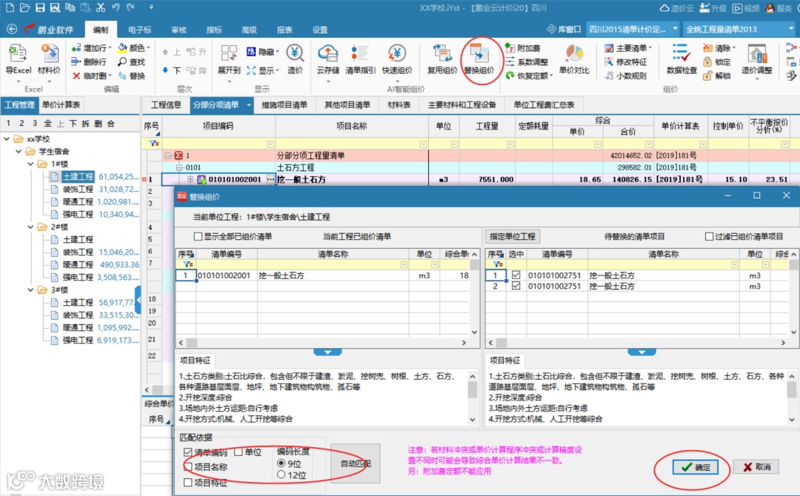
Task: Click the 快速组价 quick pricing icon
Action: click(x=397, y=53)
